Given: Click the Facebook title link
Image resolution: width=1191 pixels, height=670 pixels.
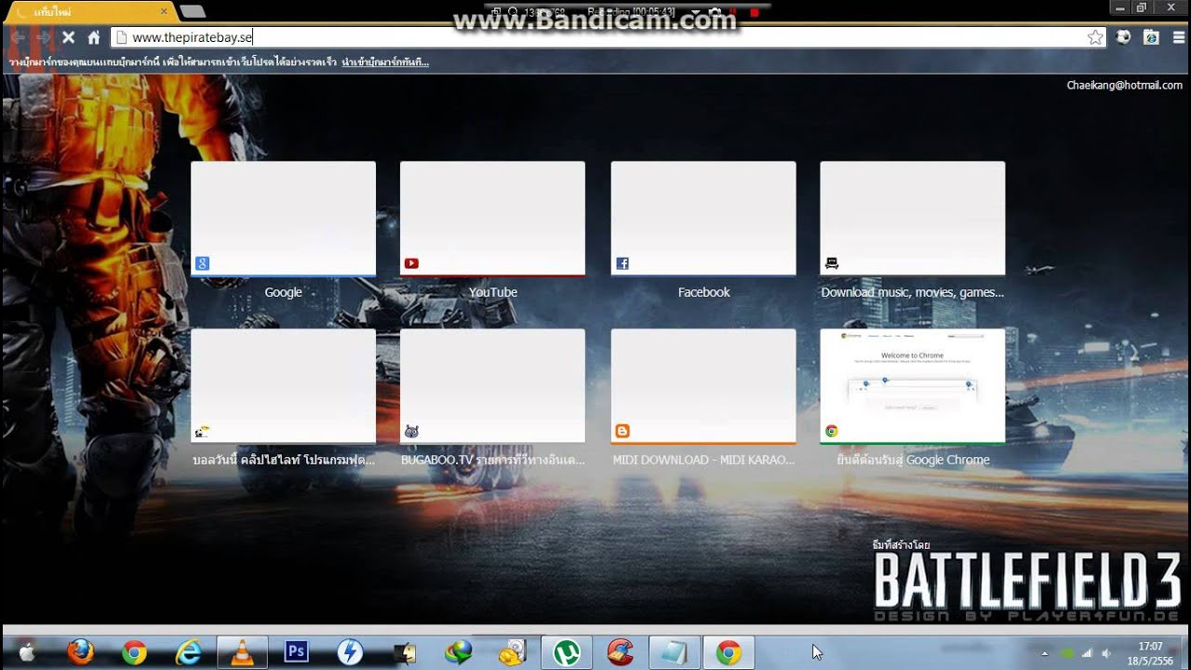Looking at the screenshot, I should tap(703, 292).
